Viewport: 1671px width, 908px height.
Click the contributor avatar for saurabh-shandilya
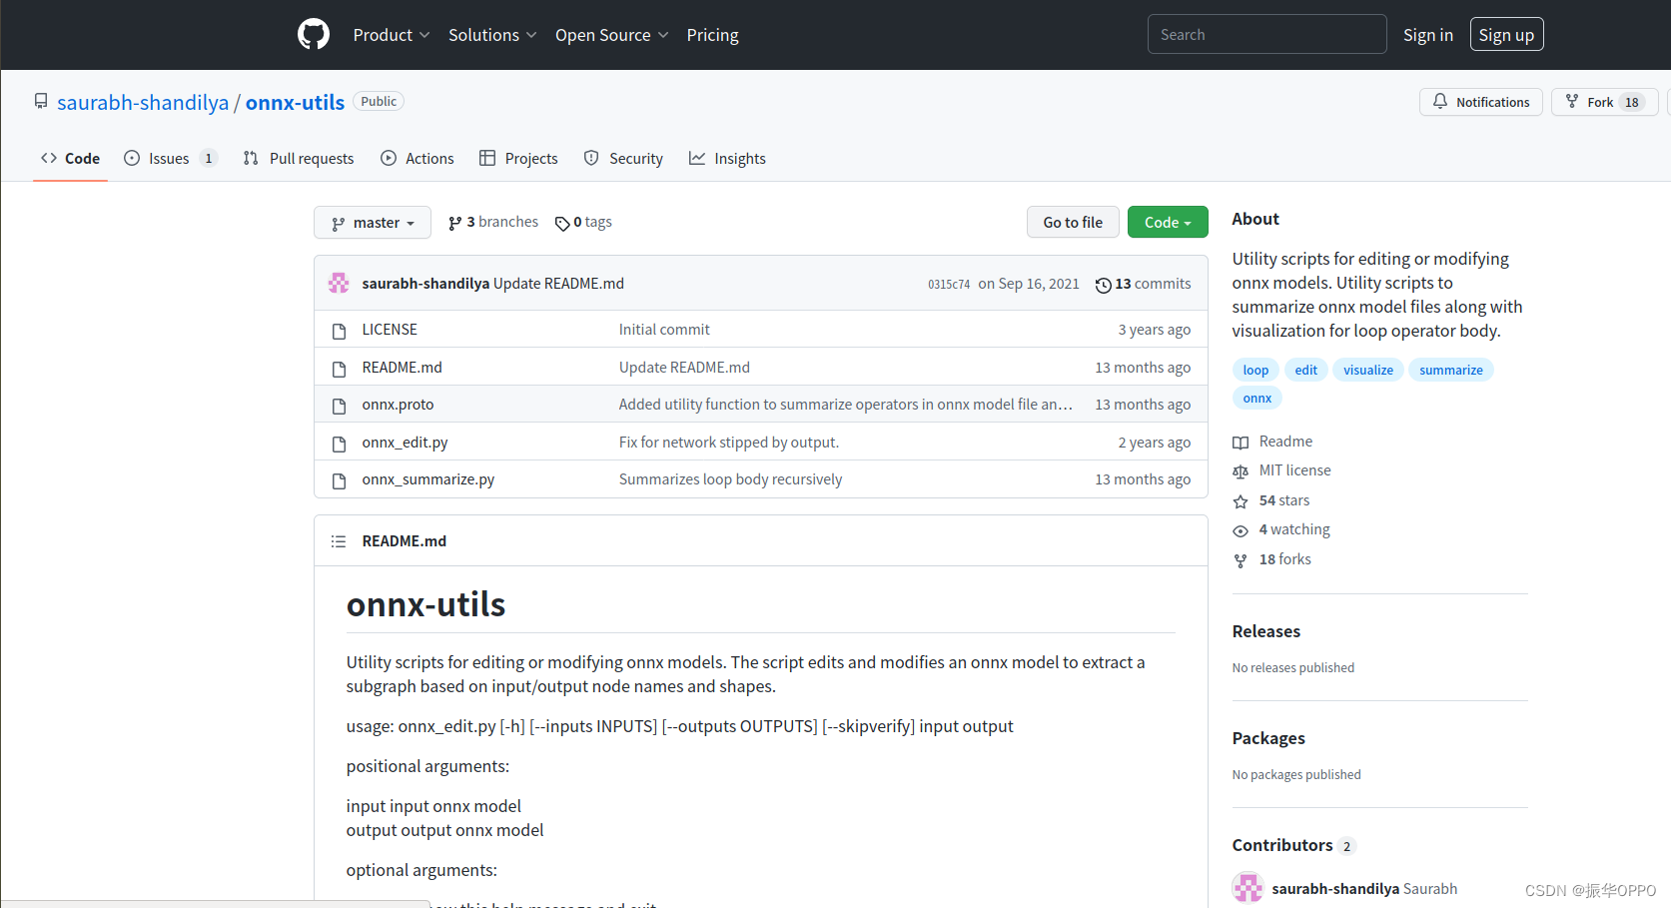pos(1248,888)
